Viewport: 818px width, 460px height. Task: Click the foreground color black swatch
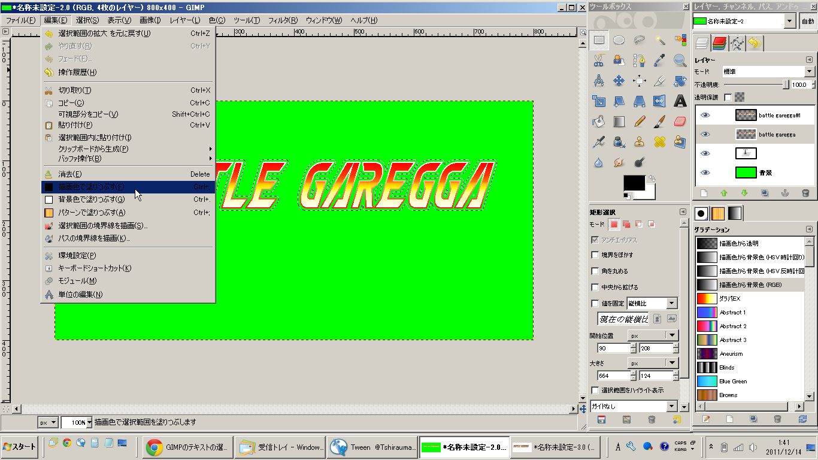pos(634,183)
